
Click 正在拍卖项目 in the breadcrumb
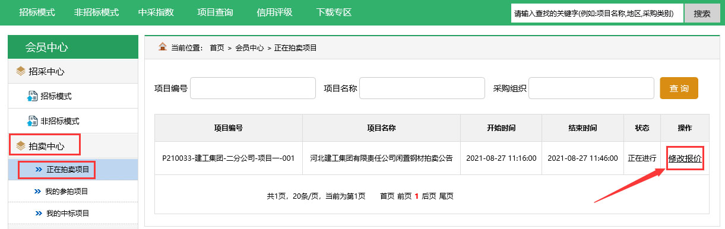(295, 47)
